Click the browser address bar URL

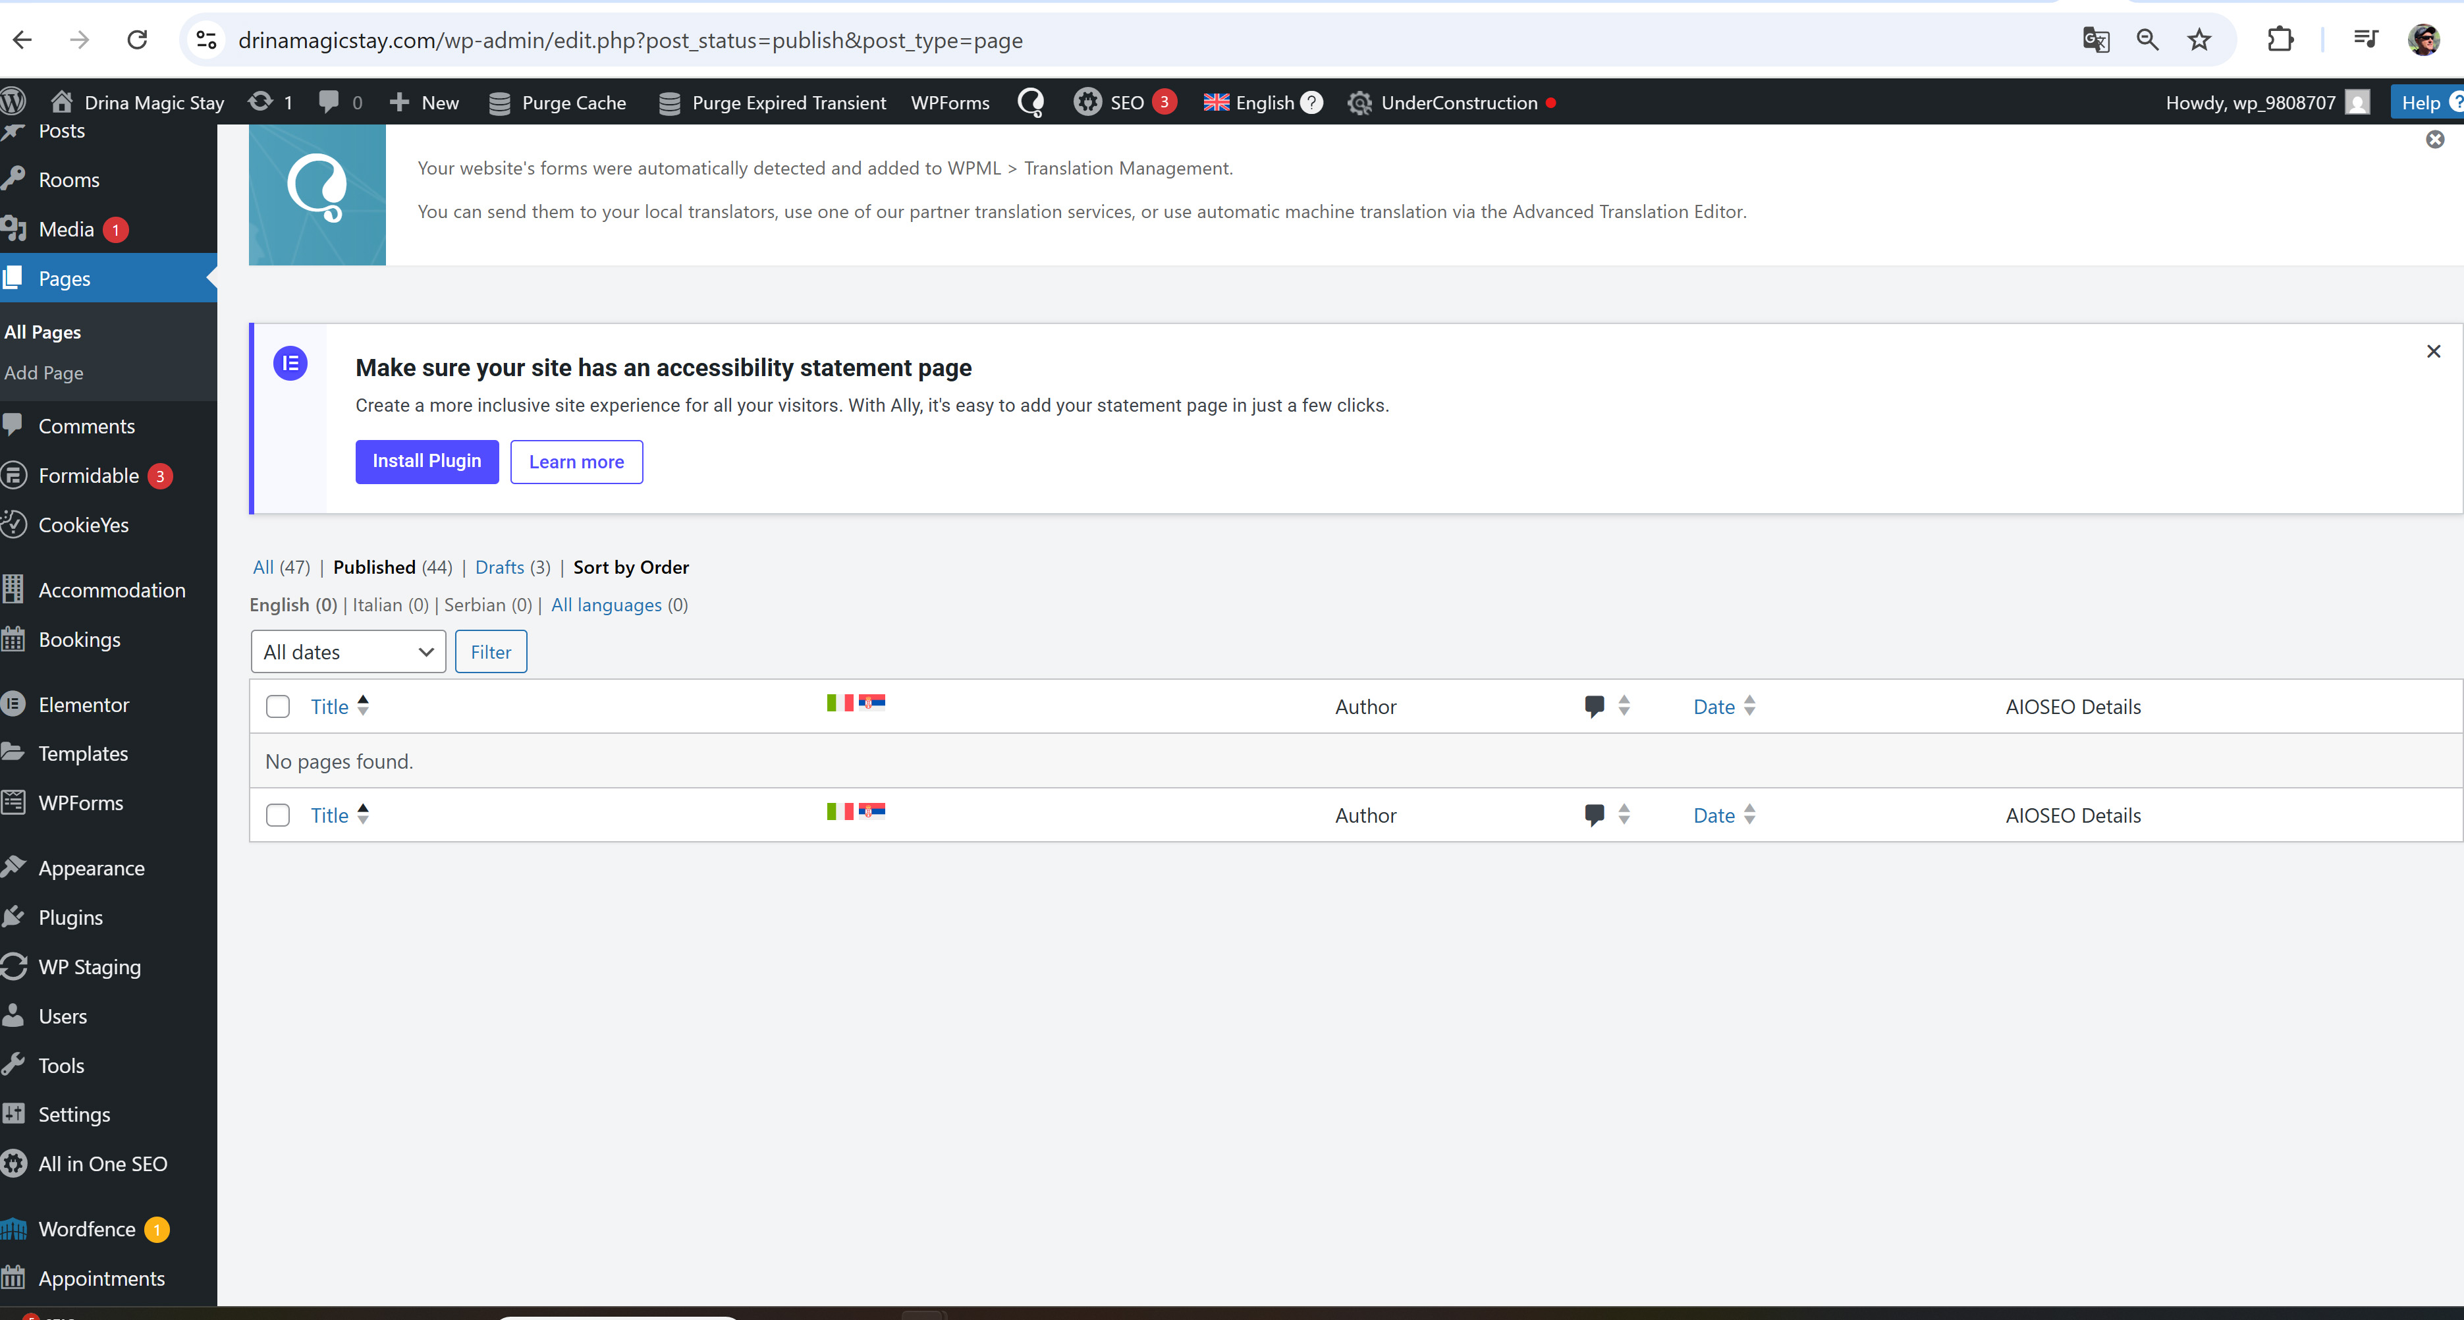pyautogui.click(x=630, y=40)
